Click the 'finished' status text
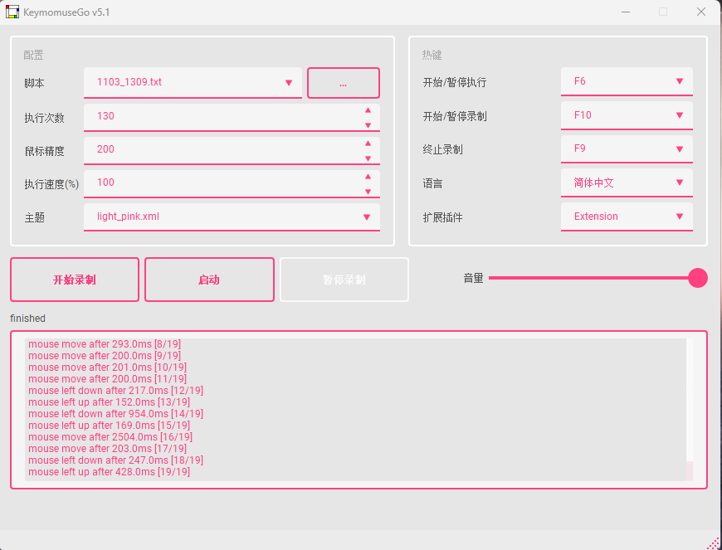Screen dimensions: 722x550 (27, 319)
